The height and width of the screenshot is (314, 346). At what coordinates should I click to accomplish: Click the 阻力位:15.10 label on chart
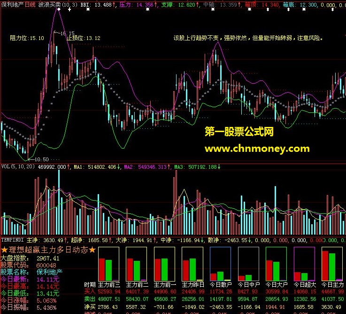point(27,38)
